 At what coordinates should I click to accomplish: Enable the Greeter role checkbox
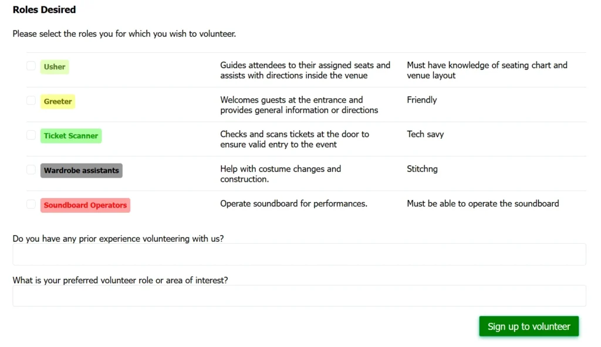tap(31, 101)
